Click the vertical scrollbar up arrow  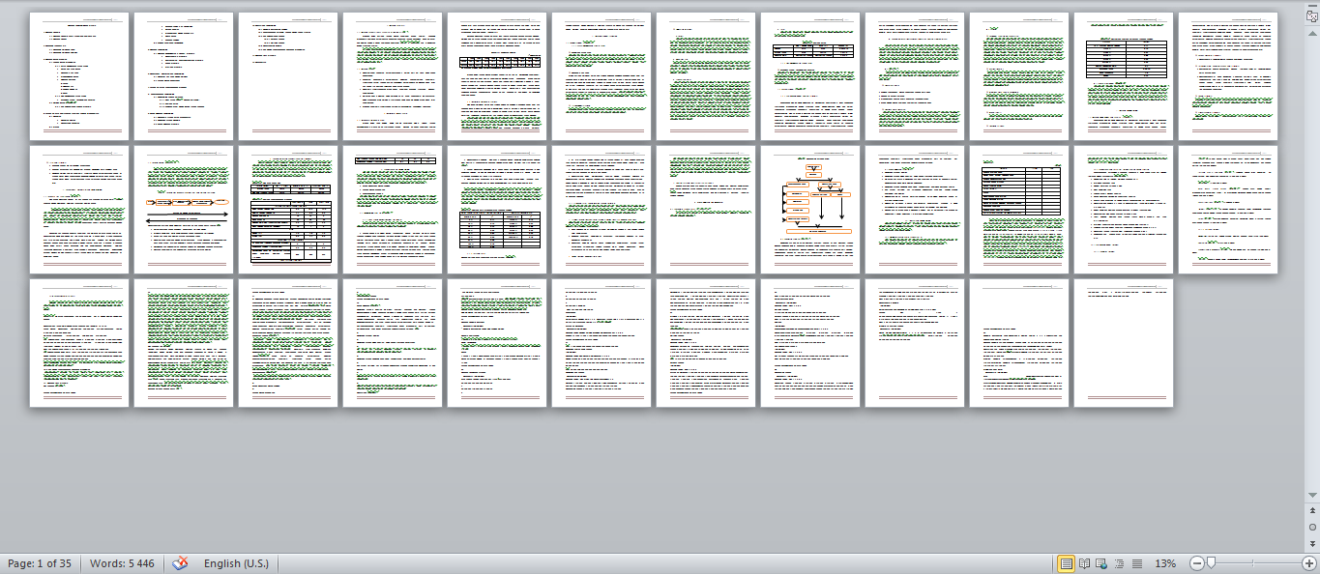(x=1312, y=34)
